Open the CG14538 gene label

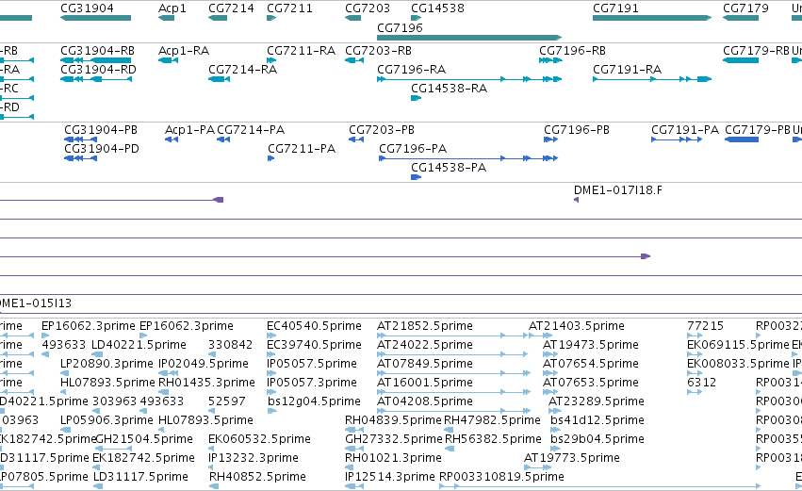pyautogui.click(x=438, y=8)
